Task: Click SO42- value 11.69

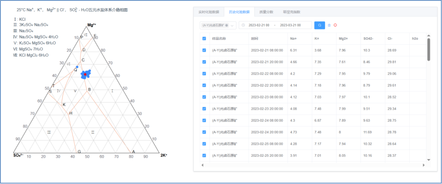Action: [368, 132]
